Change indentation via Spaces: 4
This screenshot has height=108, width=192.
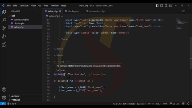point(141,104)
